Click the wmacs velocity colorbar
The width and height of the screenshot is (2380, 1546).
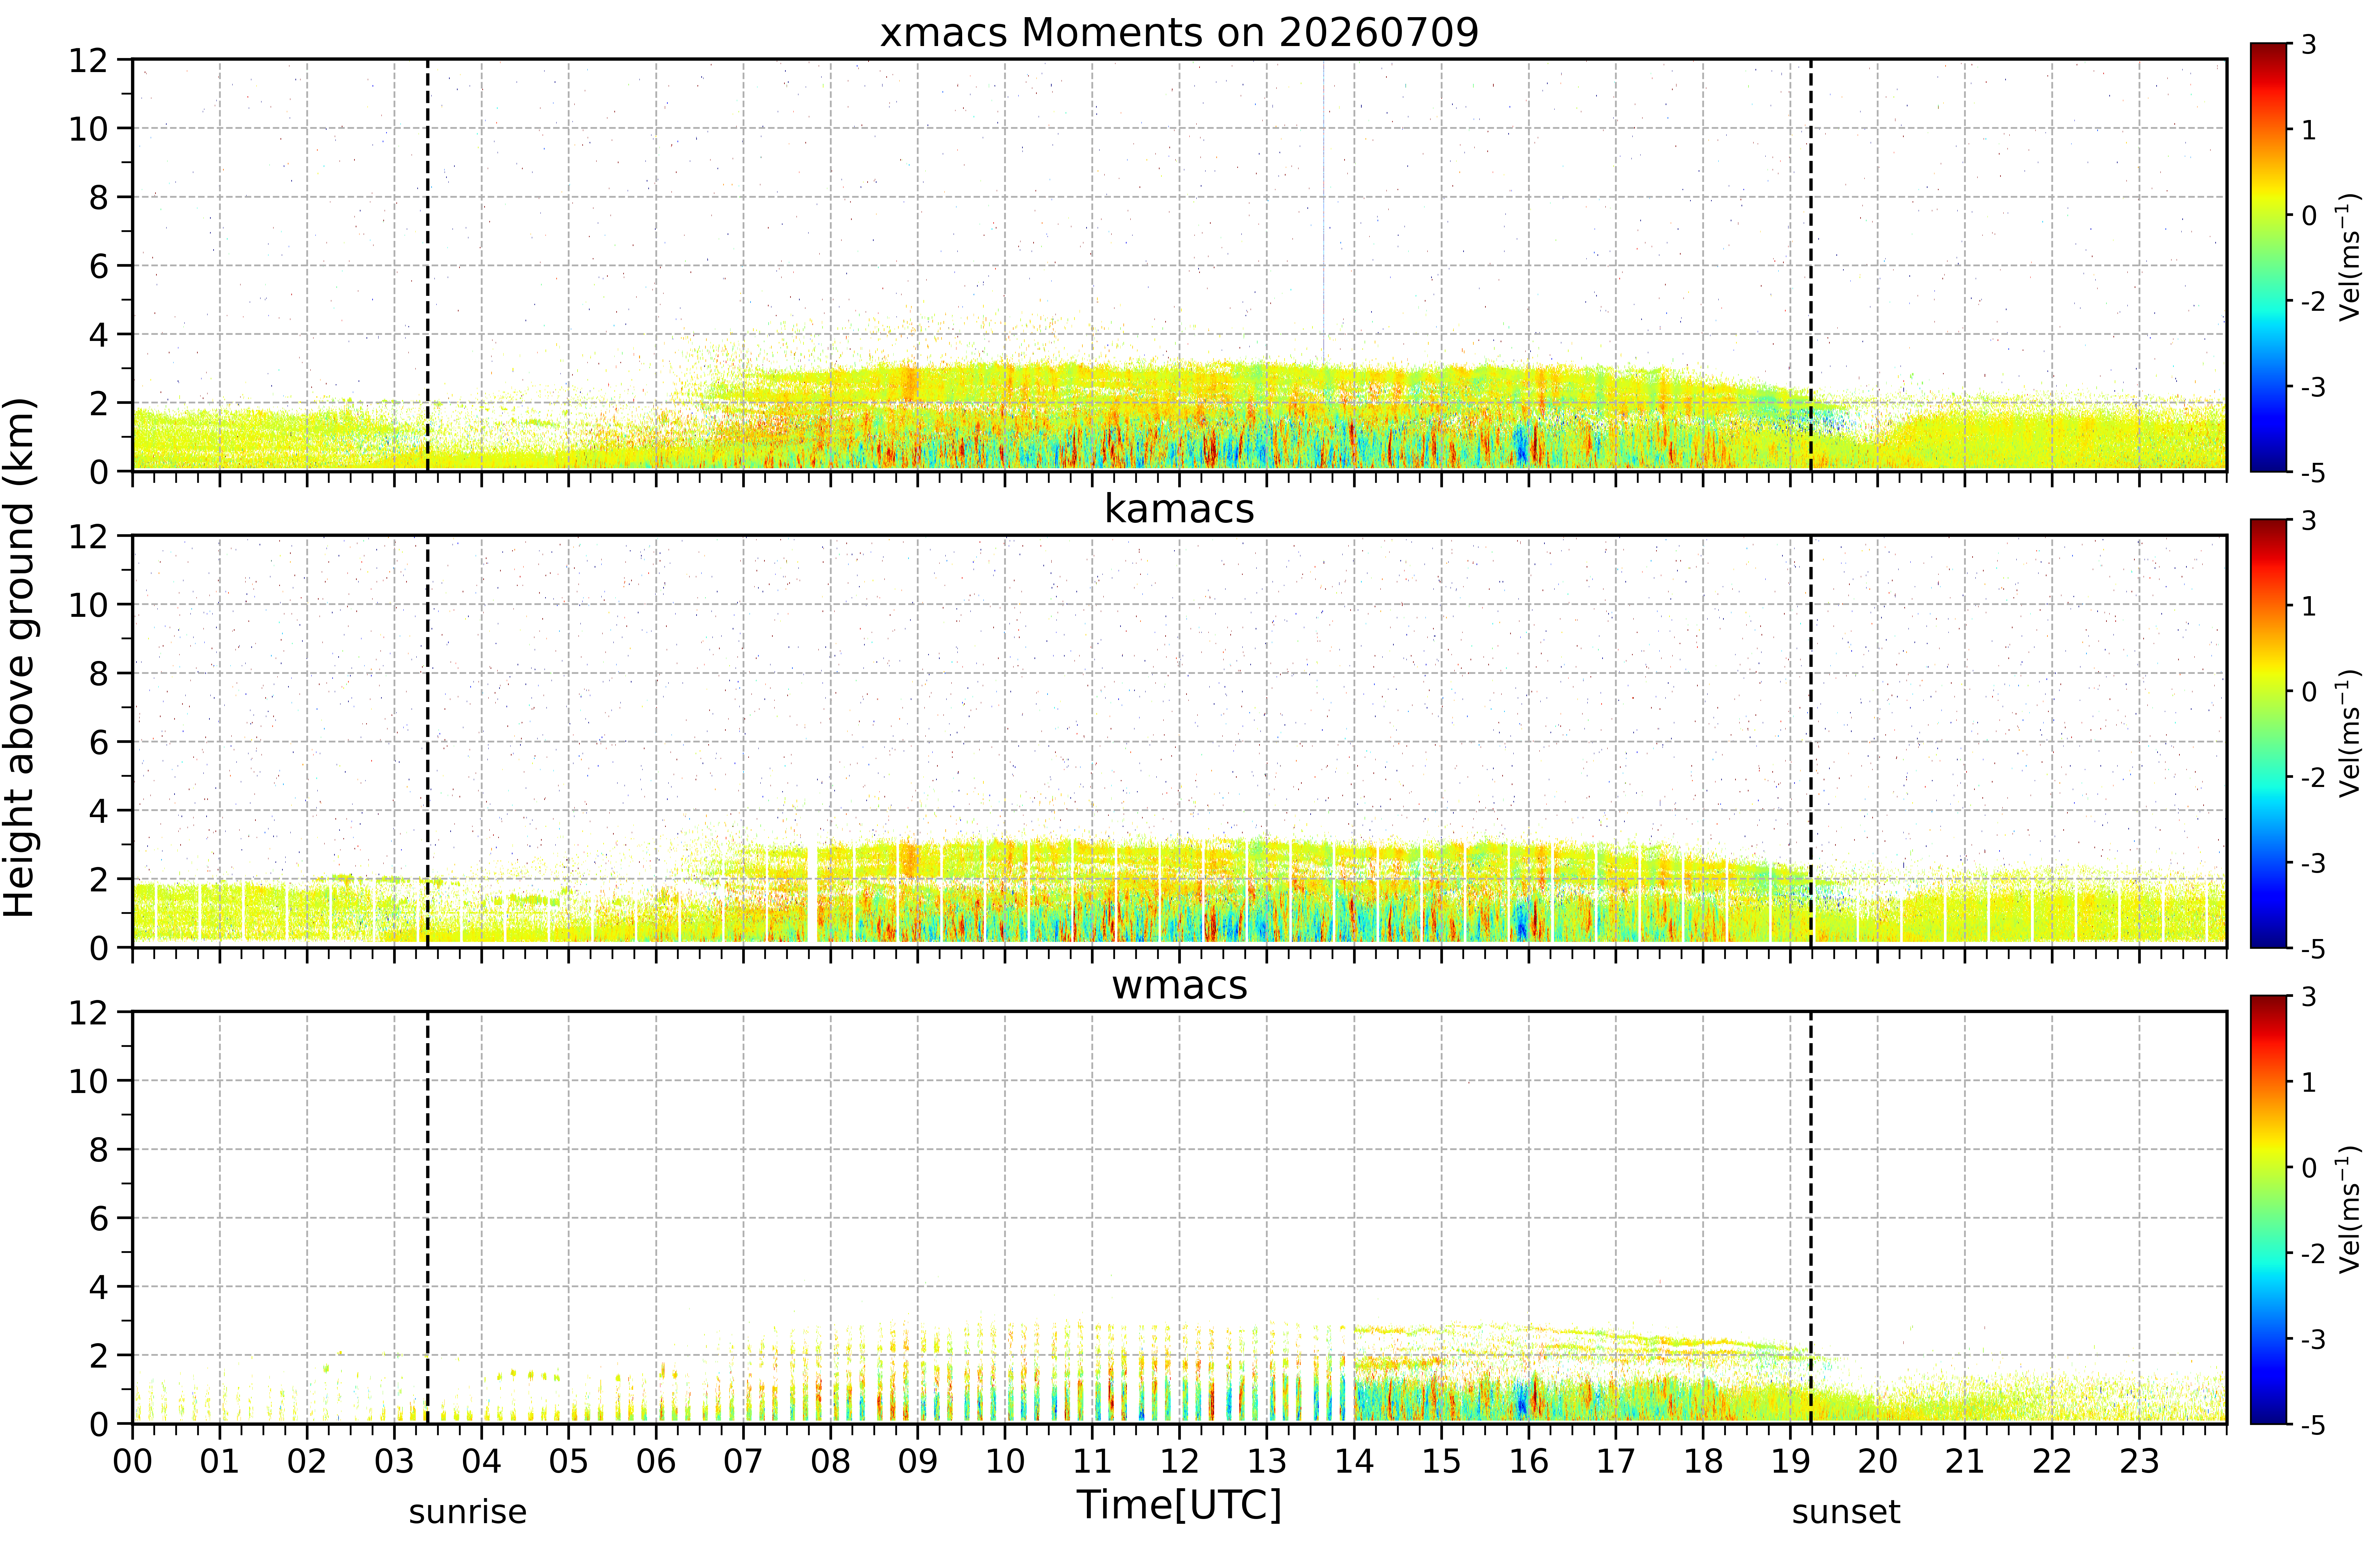[2268, 1210]
